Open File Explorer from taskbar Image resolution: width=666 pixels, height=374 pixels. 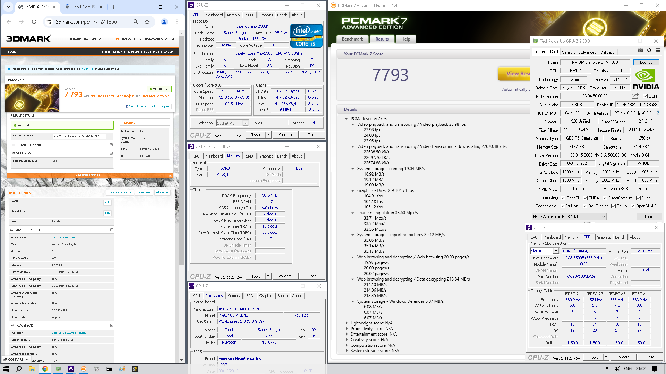tap(32, 369)
